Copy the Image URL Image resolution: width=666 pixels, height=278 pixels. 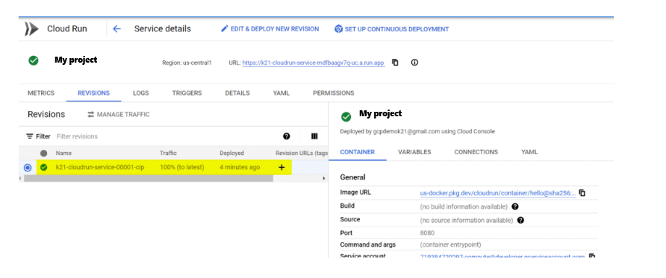pyautogui.click(x=582, y=192)
